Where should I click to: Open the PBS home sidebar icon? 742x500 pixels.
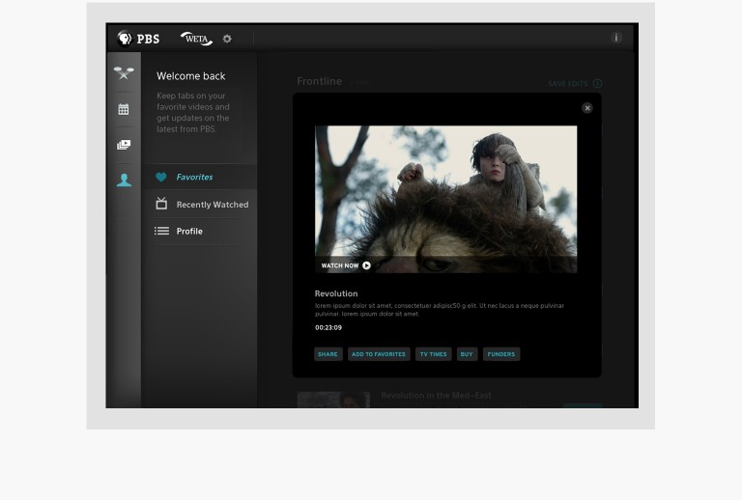pyautogui.click(x=124, y=72)
